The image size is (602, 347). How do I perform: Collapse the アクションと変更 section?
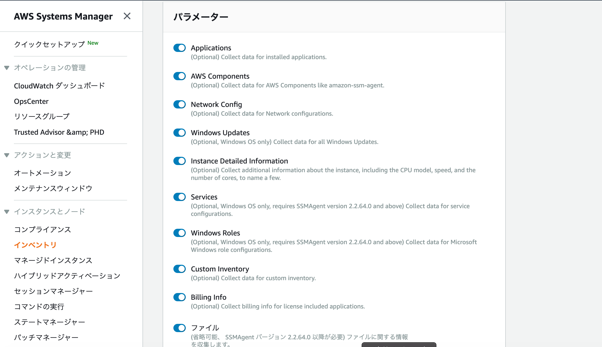pos(7,155)
